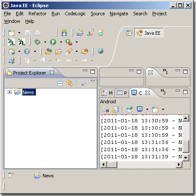The image size is (196, 196).
Task: Click the Open Console icon
Action: pos(155,109)
